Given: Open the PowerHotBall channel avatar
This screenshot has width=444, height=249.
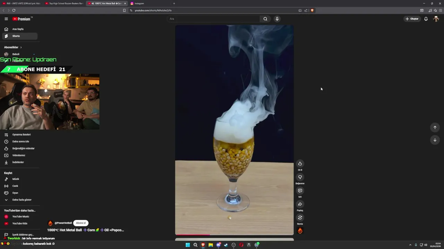Looking at the screenshot, I should (50, 223).
